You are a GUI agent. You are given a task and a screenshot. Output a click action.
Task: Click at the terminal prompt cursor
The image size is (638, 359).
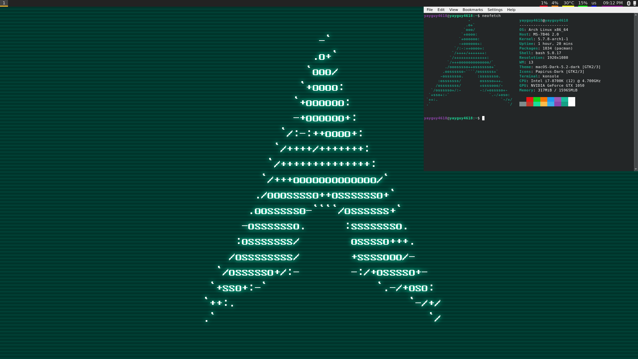(x=483, y=118)
